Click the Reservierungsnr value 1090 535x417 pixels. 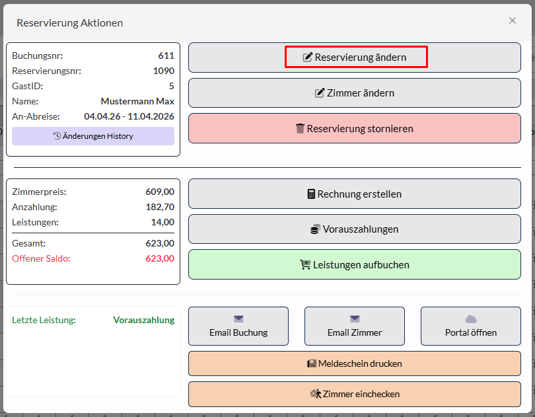[163, 71]
